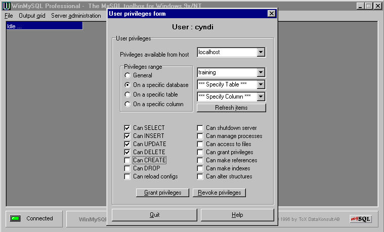The image size is (384, 232).
Task: Open the Server administration menu
Action: [x=76, y=16]
